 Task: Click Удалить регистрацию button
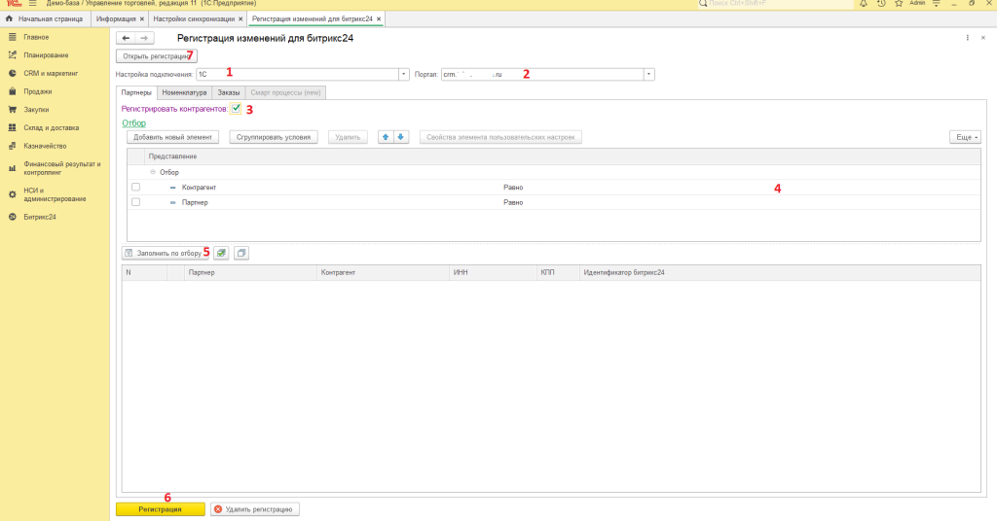[255, 509]
